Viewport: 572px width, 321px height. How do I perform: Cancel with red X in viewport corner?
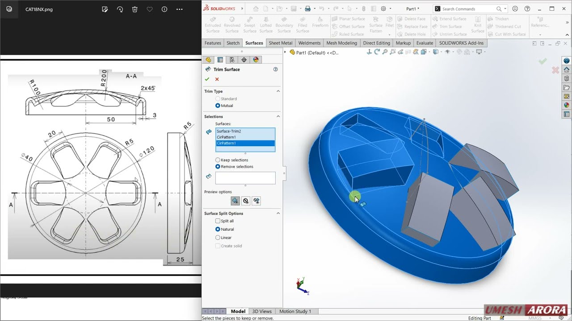555,70
